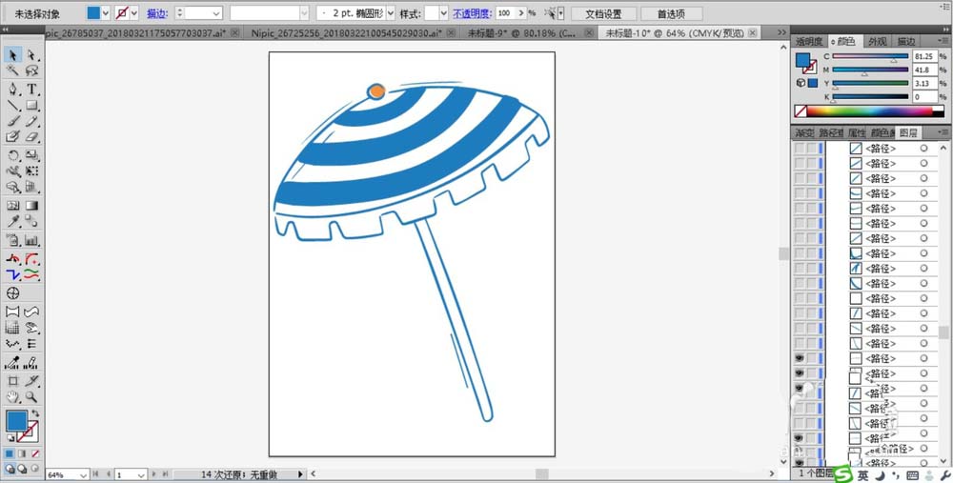Select the Rotate tool

coord(13,155)
